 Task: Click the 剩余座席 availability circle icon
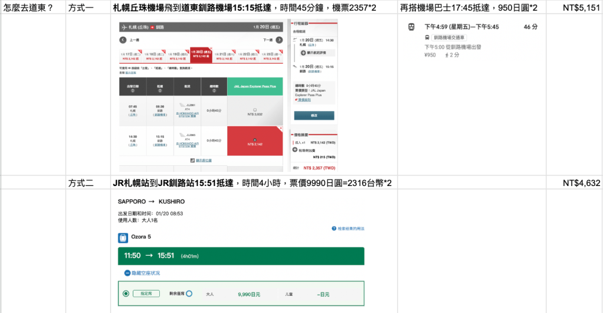point(189,293)
